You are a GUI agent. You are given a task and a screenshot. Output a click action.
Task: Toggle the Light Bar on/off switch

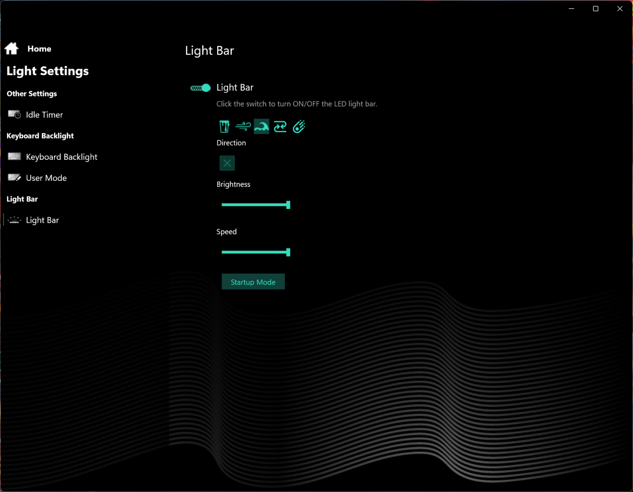pyautogui.click(x=200, y=88)
